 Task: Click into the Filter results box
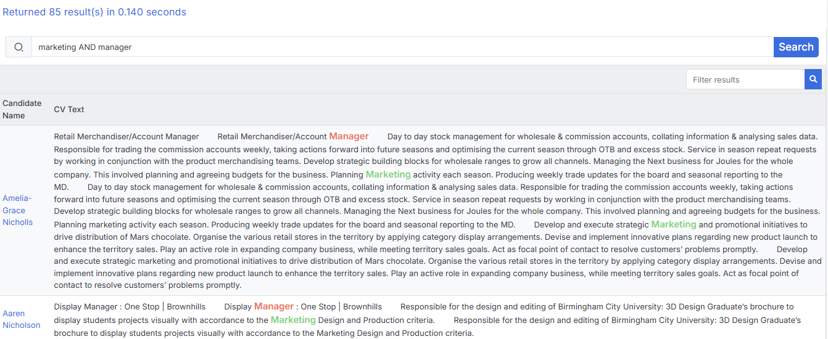click(x=745, y=80)
